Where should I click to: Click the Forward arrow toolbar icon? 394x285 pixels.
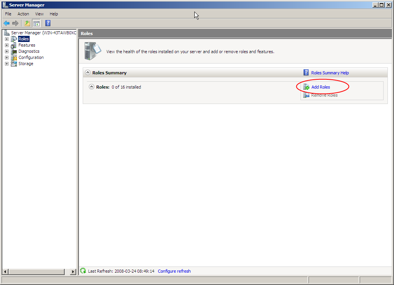click(15, 23)
